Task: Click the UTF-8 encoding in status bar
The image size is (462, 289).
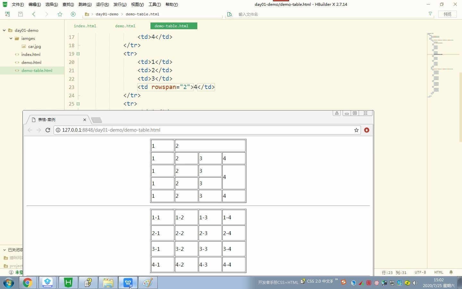Action: (x=420, y=272)
